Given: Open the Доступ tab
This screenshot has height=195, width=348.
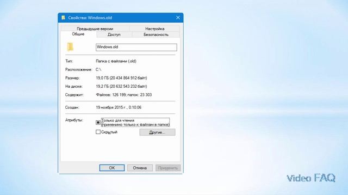Looking at the screenshot, I should tap(114, 35).
